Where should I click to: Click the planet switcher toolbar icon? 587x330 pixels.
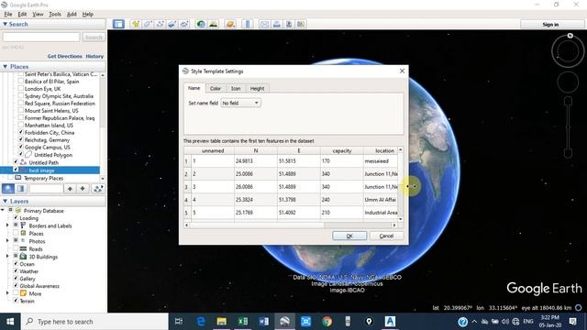230,24
